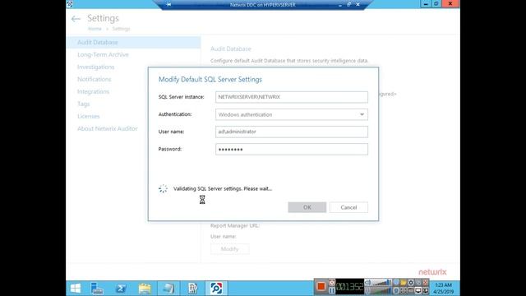Open PowerShell from the taskbar

pyautogui.click(x=121, y=289)
